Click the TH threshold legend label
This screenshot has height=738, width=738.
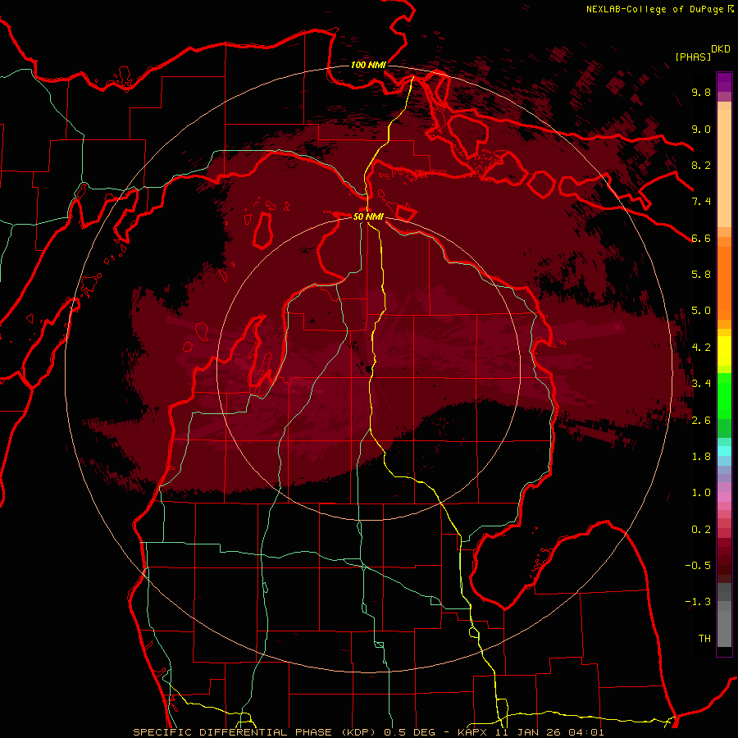(704, 639)
